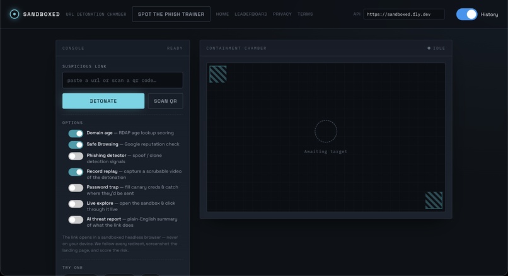Viewport: 508px width, 276px height.
Task: Enable the Password trap option
Action: pos(76,188)
